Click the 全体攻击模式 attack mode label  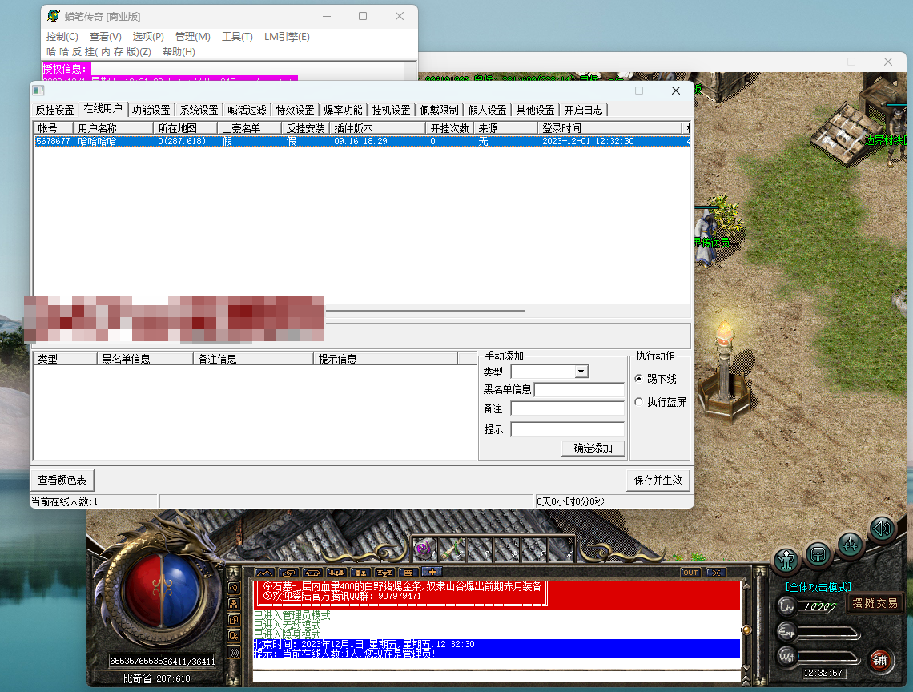(818, 587)
